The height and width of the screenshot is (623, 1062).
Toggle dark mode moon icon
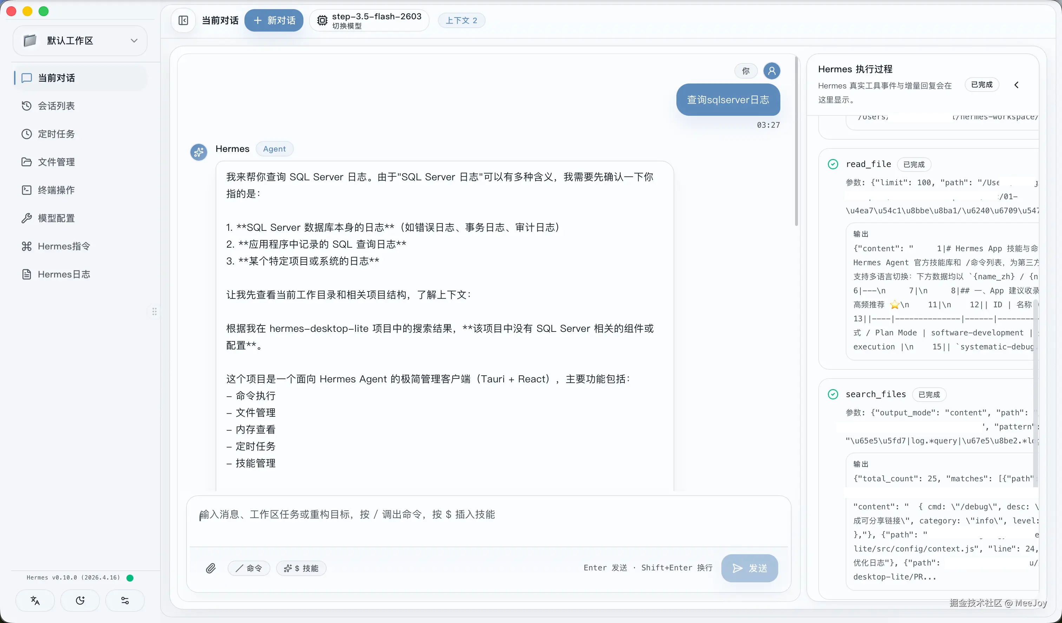(80, 601)
